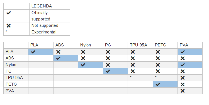Click the X in PC row, TPU 95A column
209x105 pixels.
click(133, 71)
